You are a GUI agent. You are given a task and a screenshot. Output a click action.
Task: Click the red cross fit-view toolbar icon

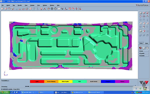coord(69,9)
